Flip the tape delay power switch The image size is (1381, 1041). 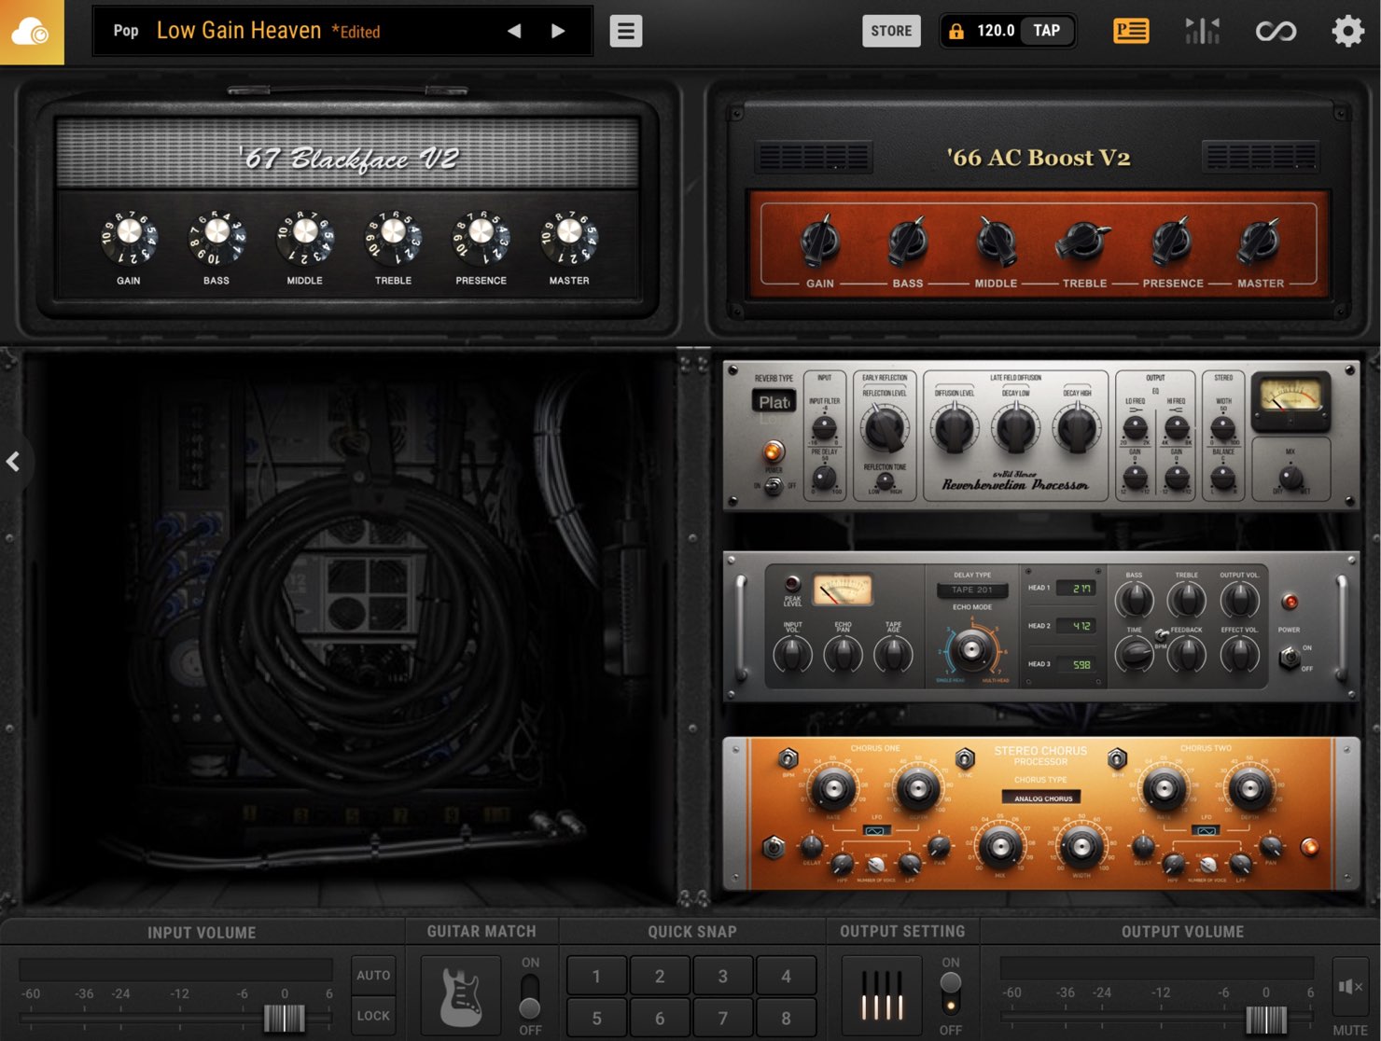pyautogui.click(x=1290, y=658)
